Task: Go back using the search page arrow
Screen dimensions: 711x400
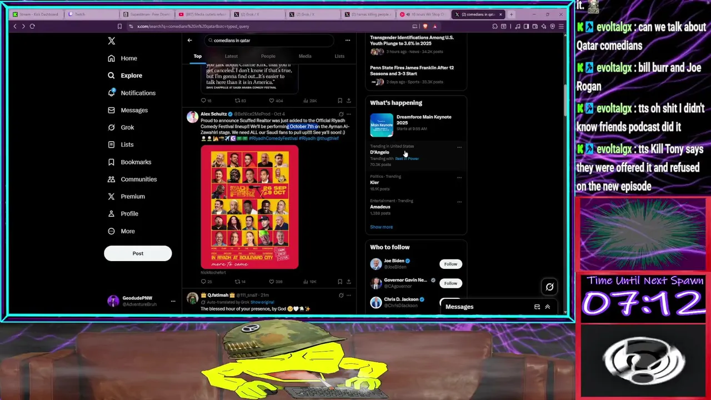Action: pos(189,40)
